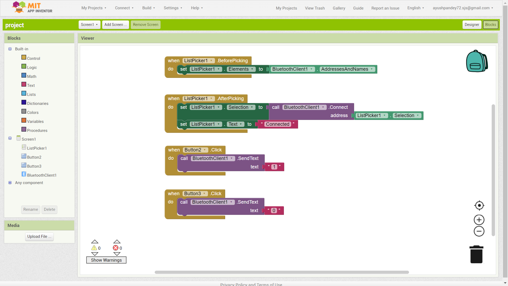Click the horizontal workspace scrollbar
The image size is (508, 286).
point(282,272)
